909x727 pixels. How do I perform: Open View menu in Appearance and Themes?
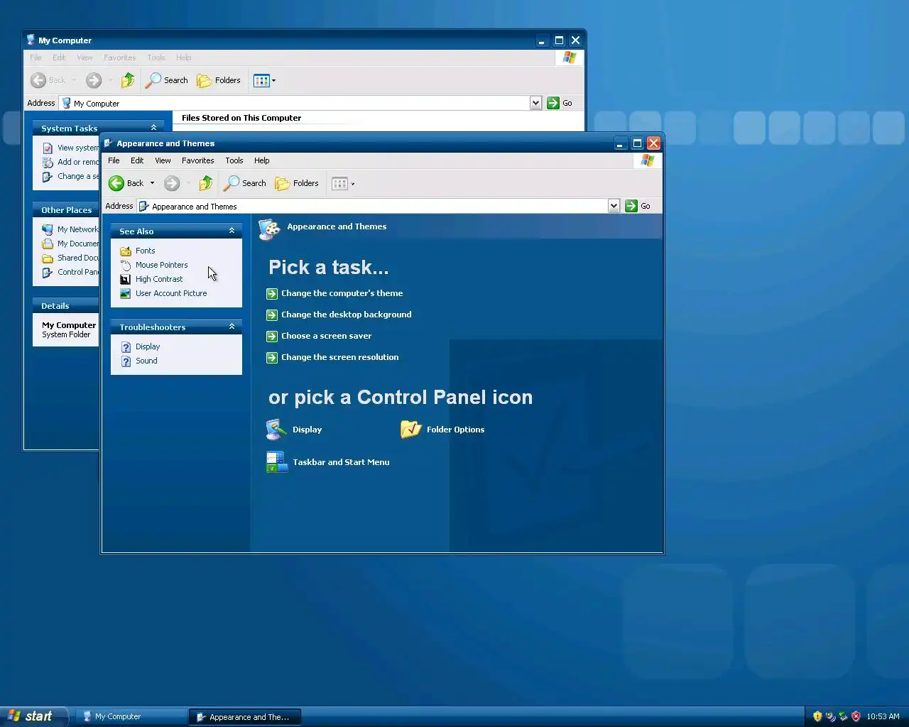pyautogui.click(x=163, y=160)
